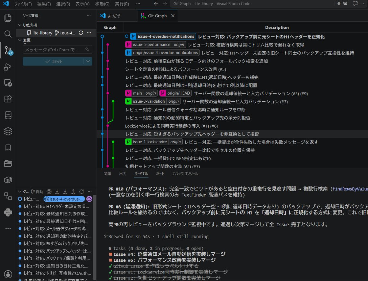Show additional activity bar views ellipsis
This screenshot has height=281, width=368.
[x=8, y=229]
